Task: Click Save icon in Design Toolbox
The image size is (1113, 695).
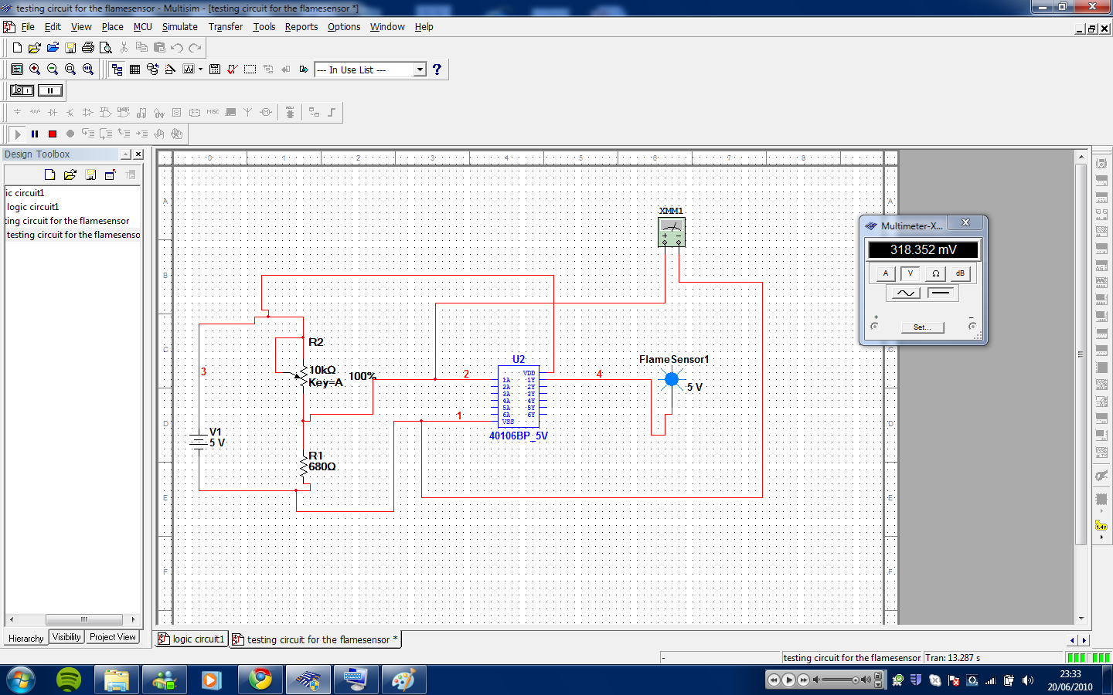Action: 90,175
